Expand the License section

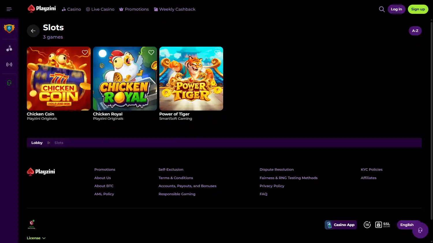point(36,238)
